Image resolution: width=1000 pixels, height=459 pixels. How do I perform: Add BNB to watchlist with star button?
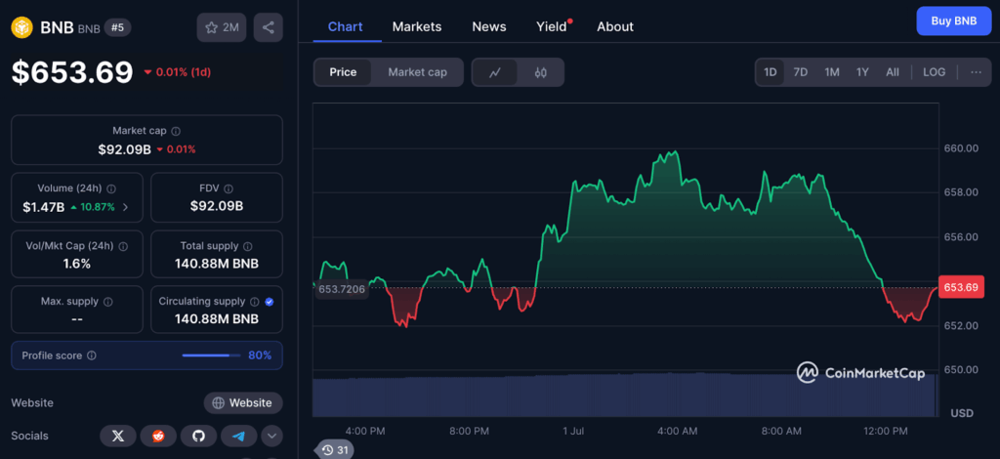click(x=222, y=27)
